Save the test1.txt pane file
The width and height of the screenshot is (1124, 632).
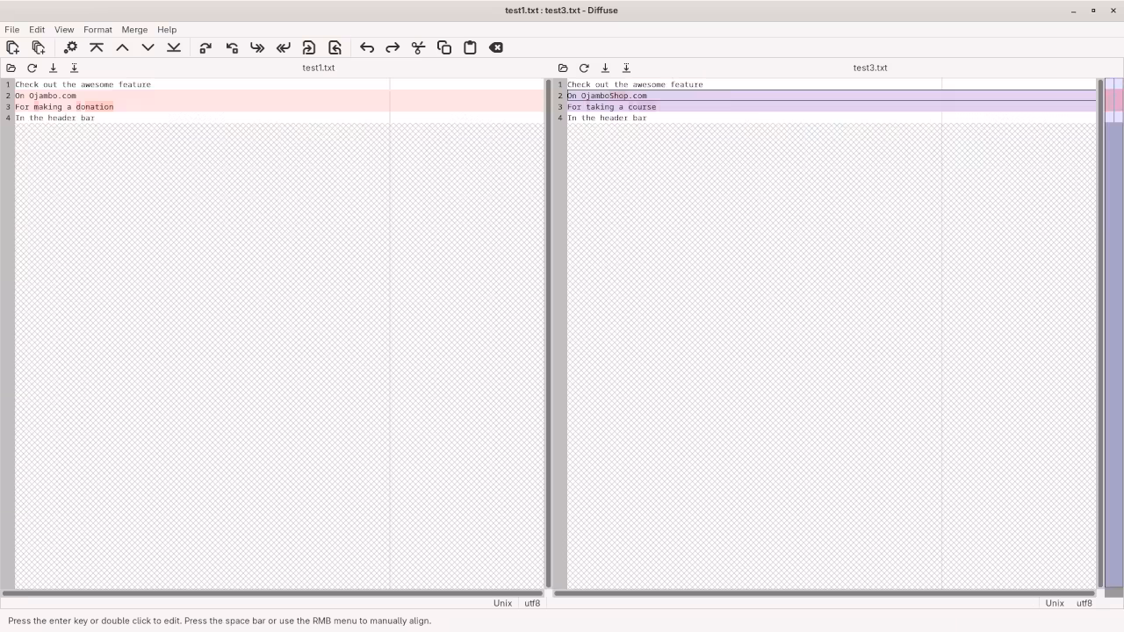53,68
